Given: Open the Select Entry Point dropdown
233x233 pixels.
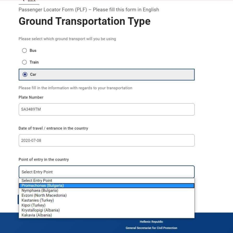Looking at the screenshot, I should tap(107, 172).
